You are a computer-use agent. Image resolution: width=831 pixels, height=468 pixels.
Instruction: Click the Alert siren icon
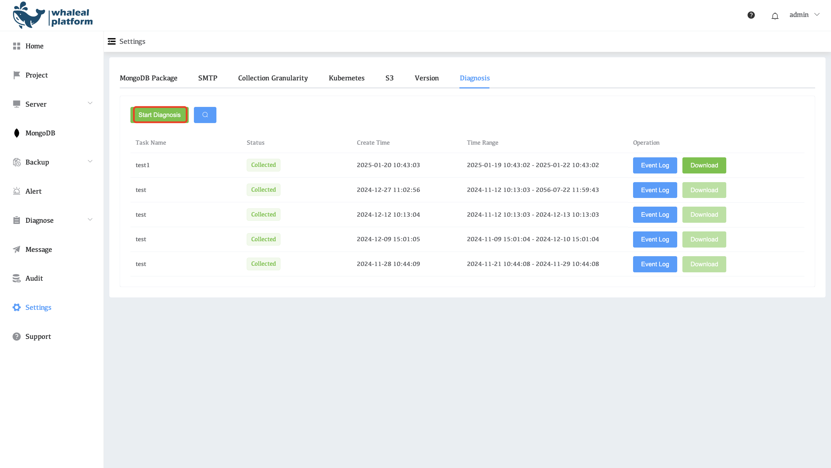(x=17, y=191)
